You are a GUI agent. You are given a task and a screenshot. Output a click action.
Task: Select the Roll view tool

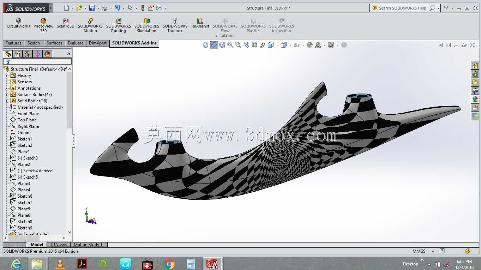coord(222,45)
